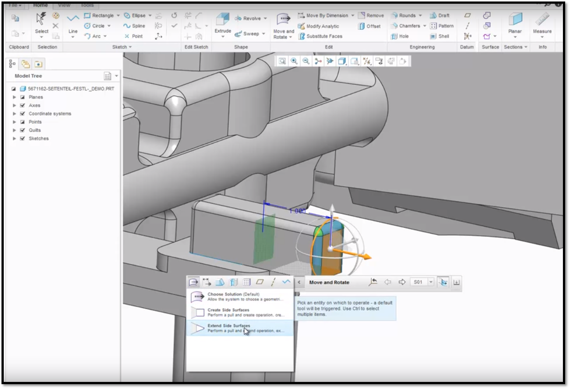Screen dimensions: 570x389
Task: Click the Modify Analytic tool
Action: [319, 26]
